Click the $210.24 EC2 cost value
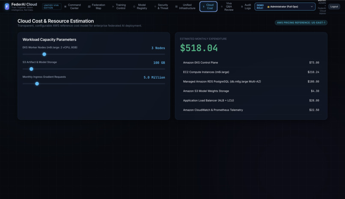 coord(313,72)
